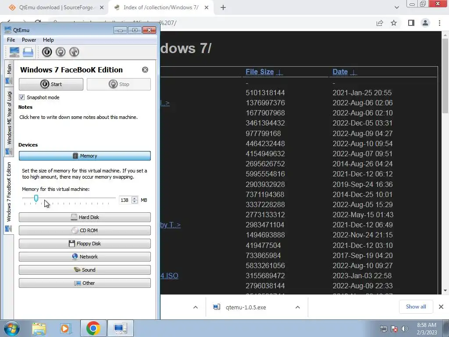The width and height of the screenshot is (449, 337).
Task: Click Show all downloads button
Action: [416, 307]
